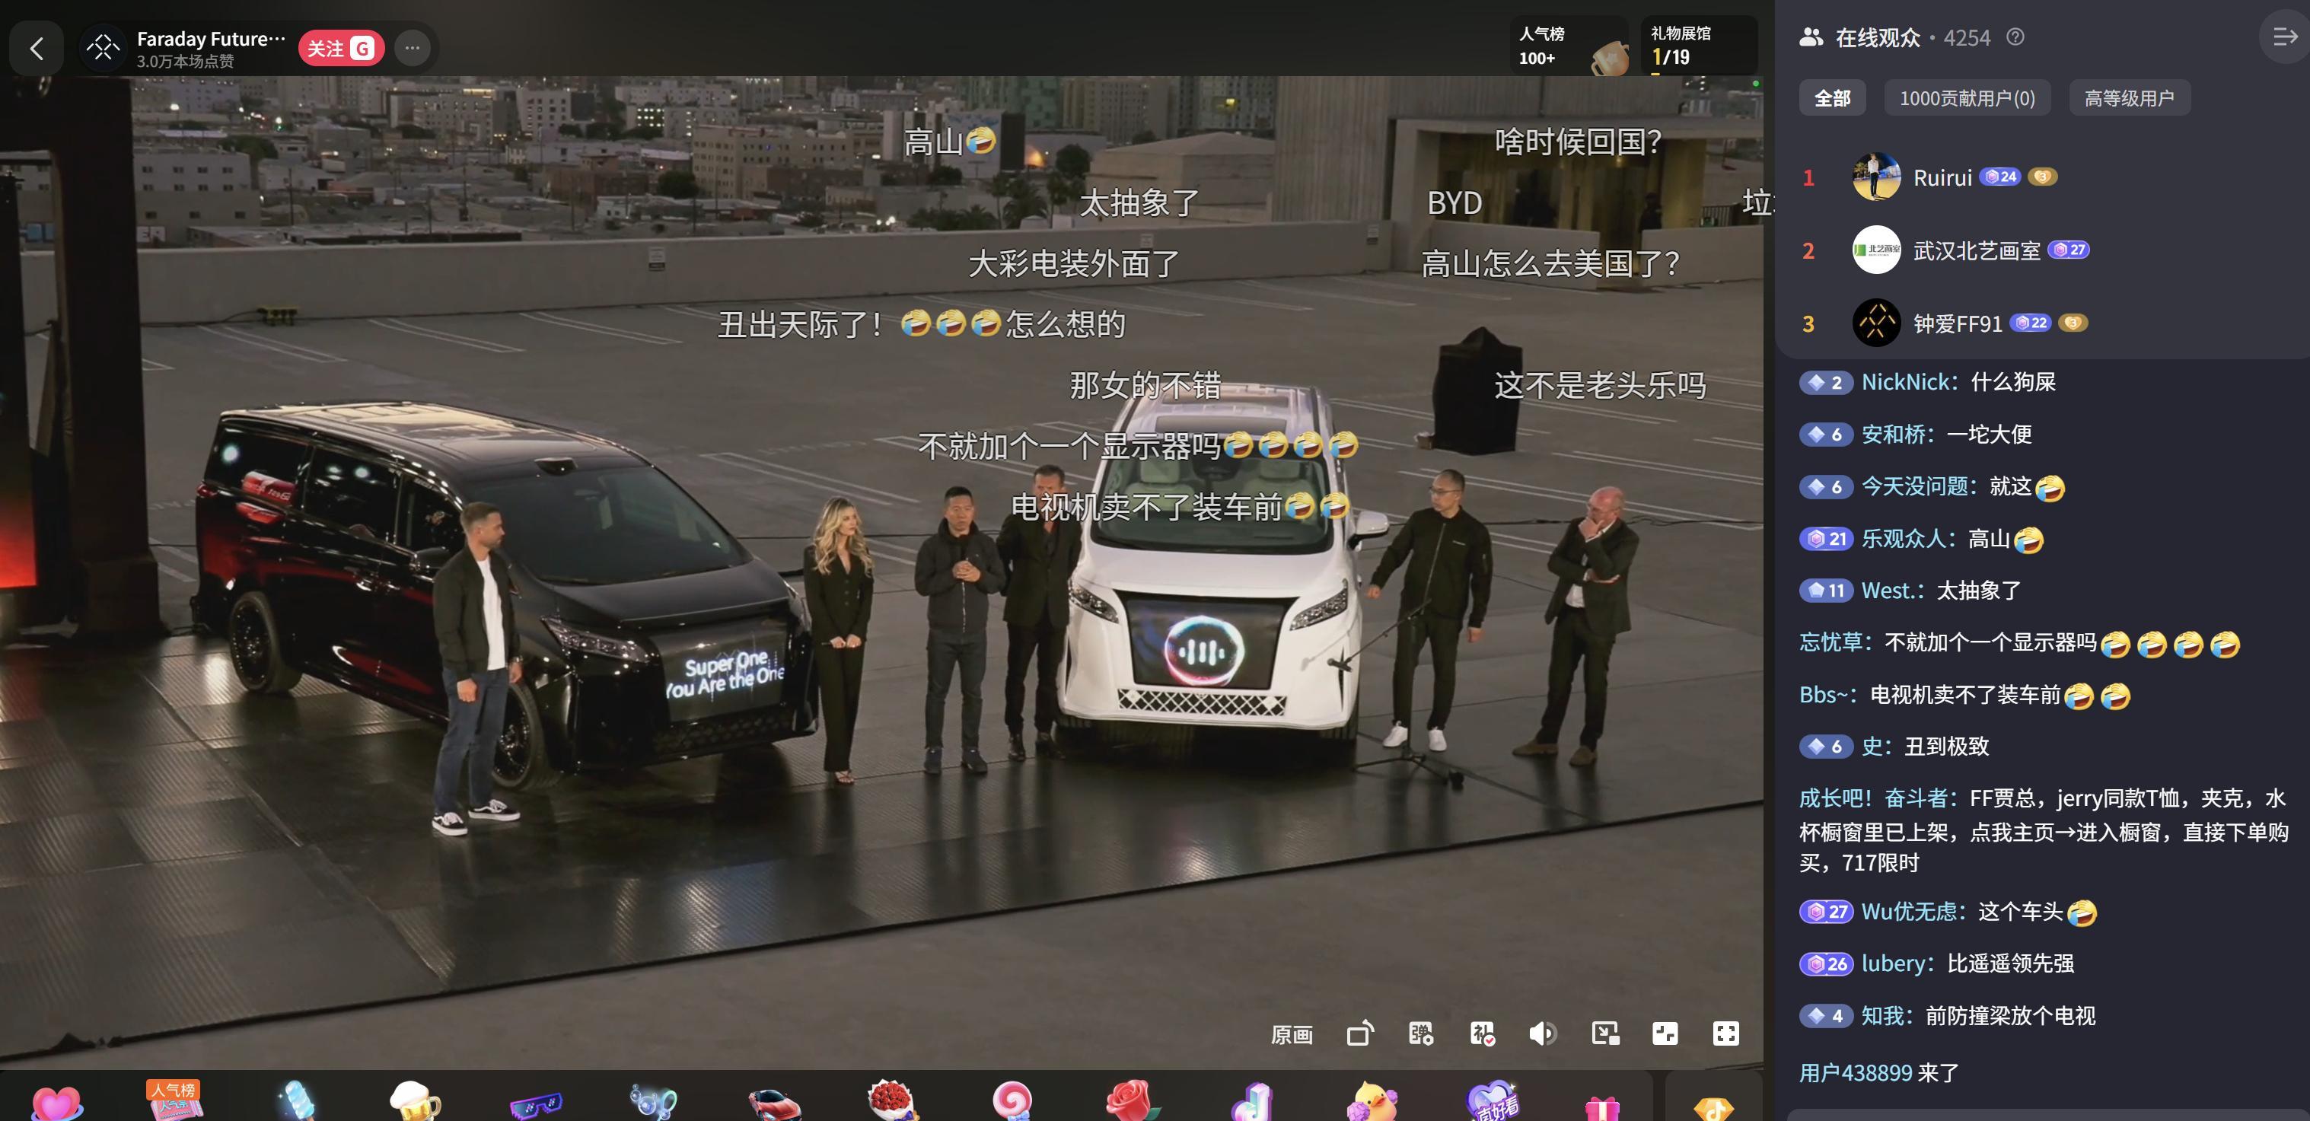Screen dimensions: 2310x1121
Task: Send the 人气榜 ticket gift
Action: click(174, 1100)
